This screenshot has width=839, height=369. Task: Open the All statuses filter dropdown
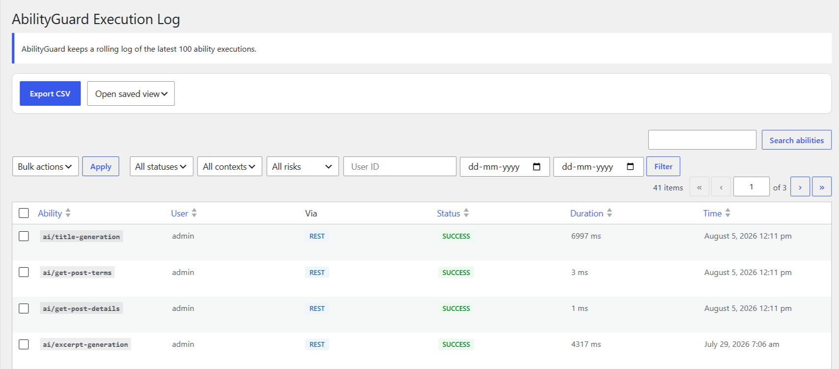tap(161, 166)
